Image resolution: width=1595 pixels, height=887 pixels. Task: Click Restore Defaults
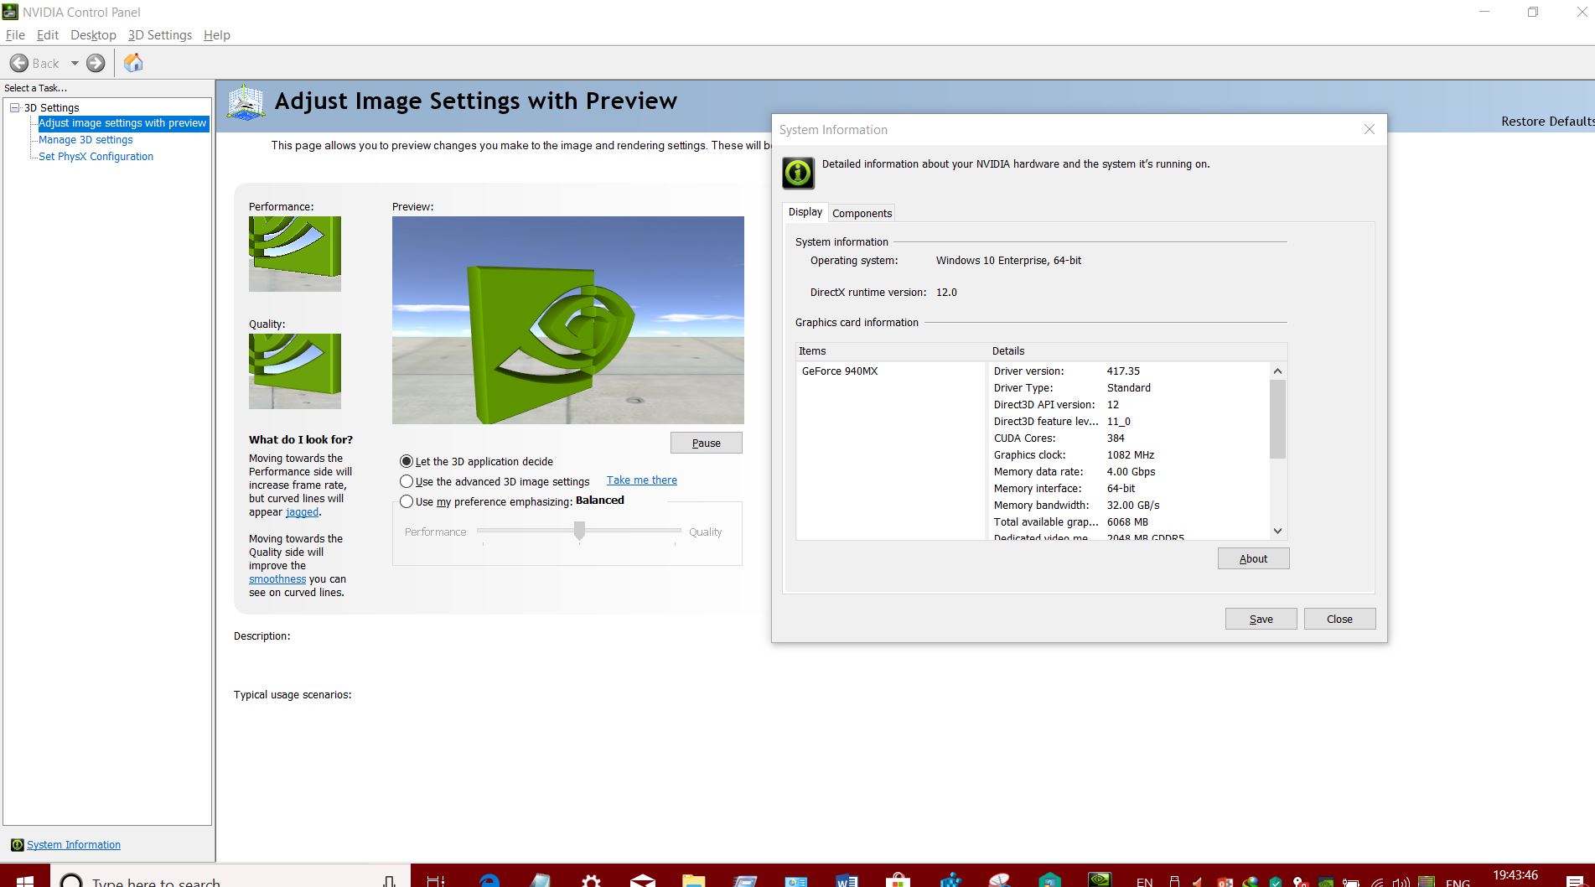click(1548, 122)
